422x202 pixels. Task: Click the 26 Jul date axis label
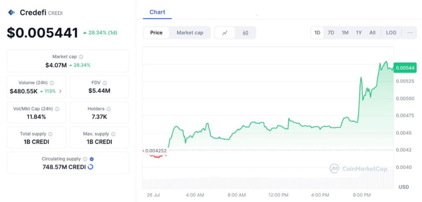[x=153, y=195]
